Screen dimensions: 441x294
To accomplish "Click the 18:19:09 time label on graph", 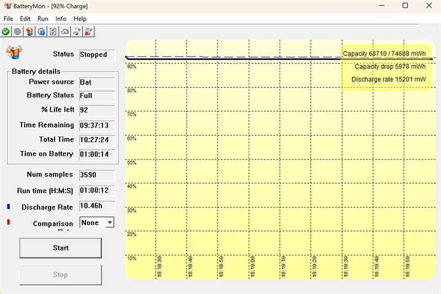I will click(252, 266).
